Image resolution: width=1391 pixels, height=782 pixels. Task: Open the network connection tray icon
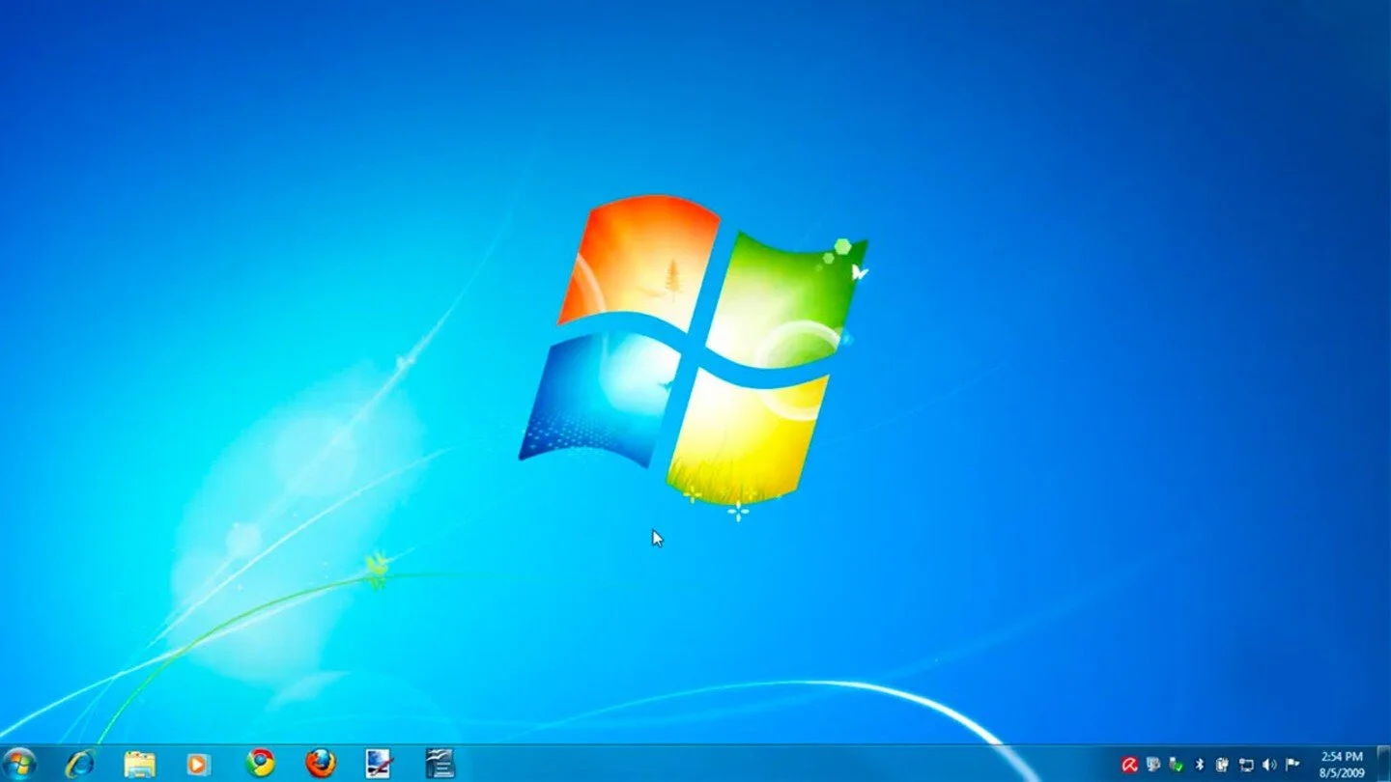(x=1246, y=766)
